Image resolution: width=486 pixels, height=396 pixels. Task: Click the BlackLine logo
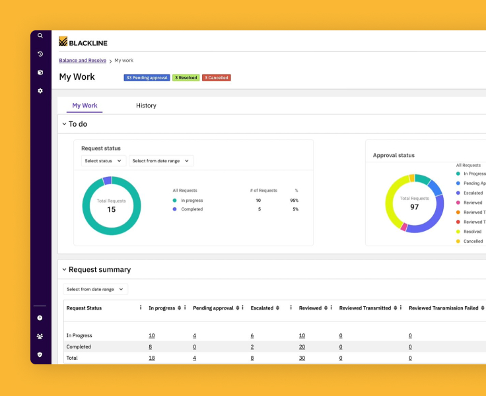click(83, 42)
